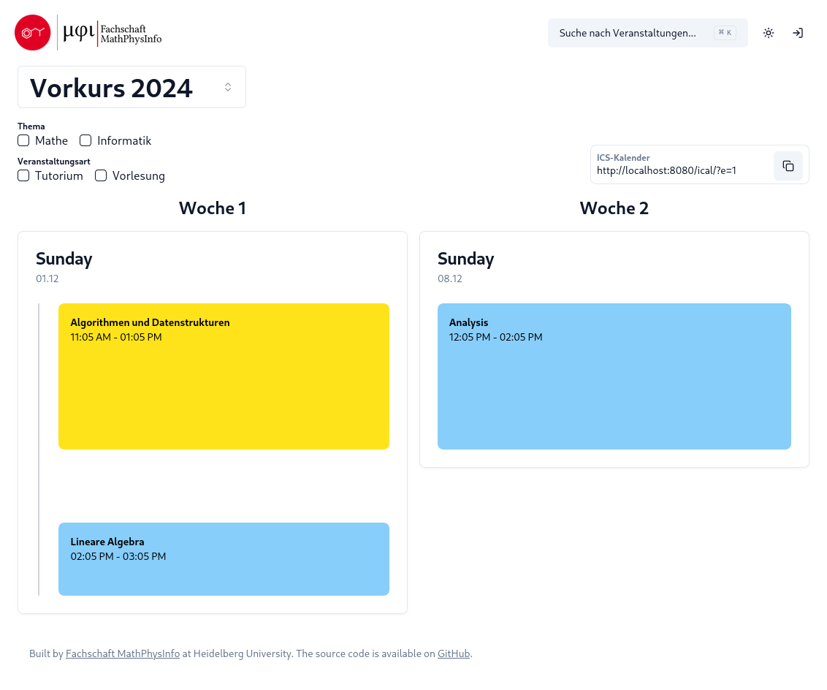The width and height of the screenshot is (827, 690).
Task: Focus the Suche nach Veranstaltungen search box
Action: (x=648, y=33)
